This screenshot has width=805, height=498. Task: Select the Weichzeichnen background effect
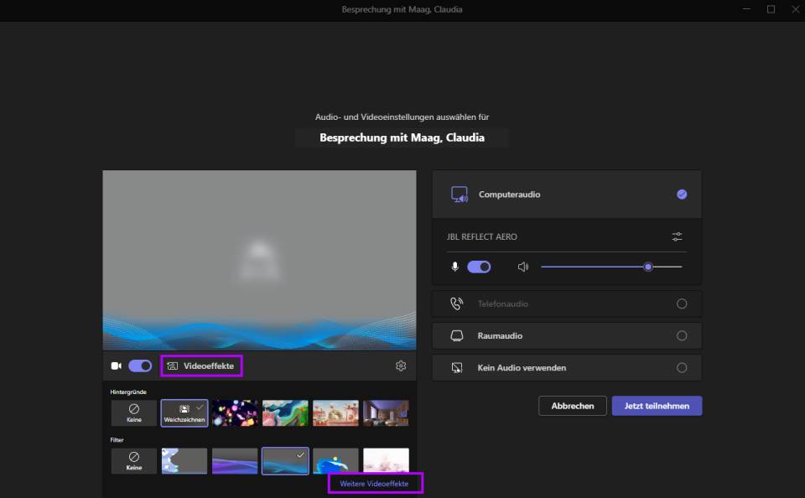point(184,412)
